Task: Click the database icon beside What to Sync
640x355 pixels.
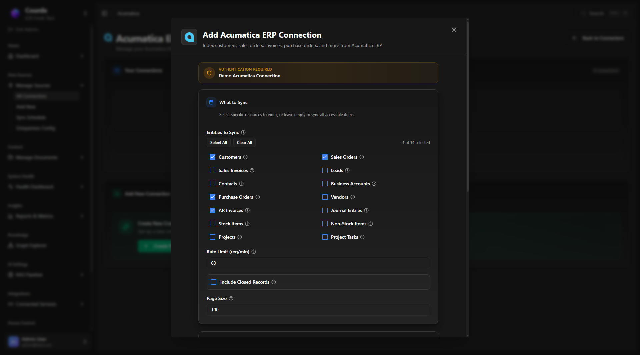Action: tap(211, 102)
